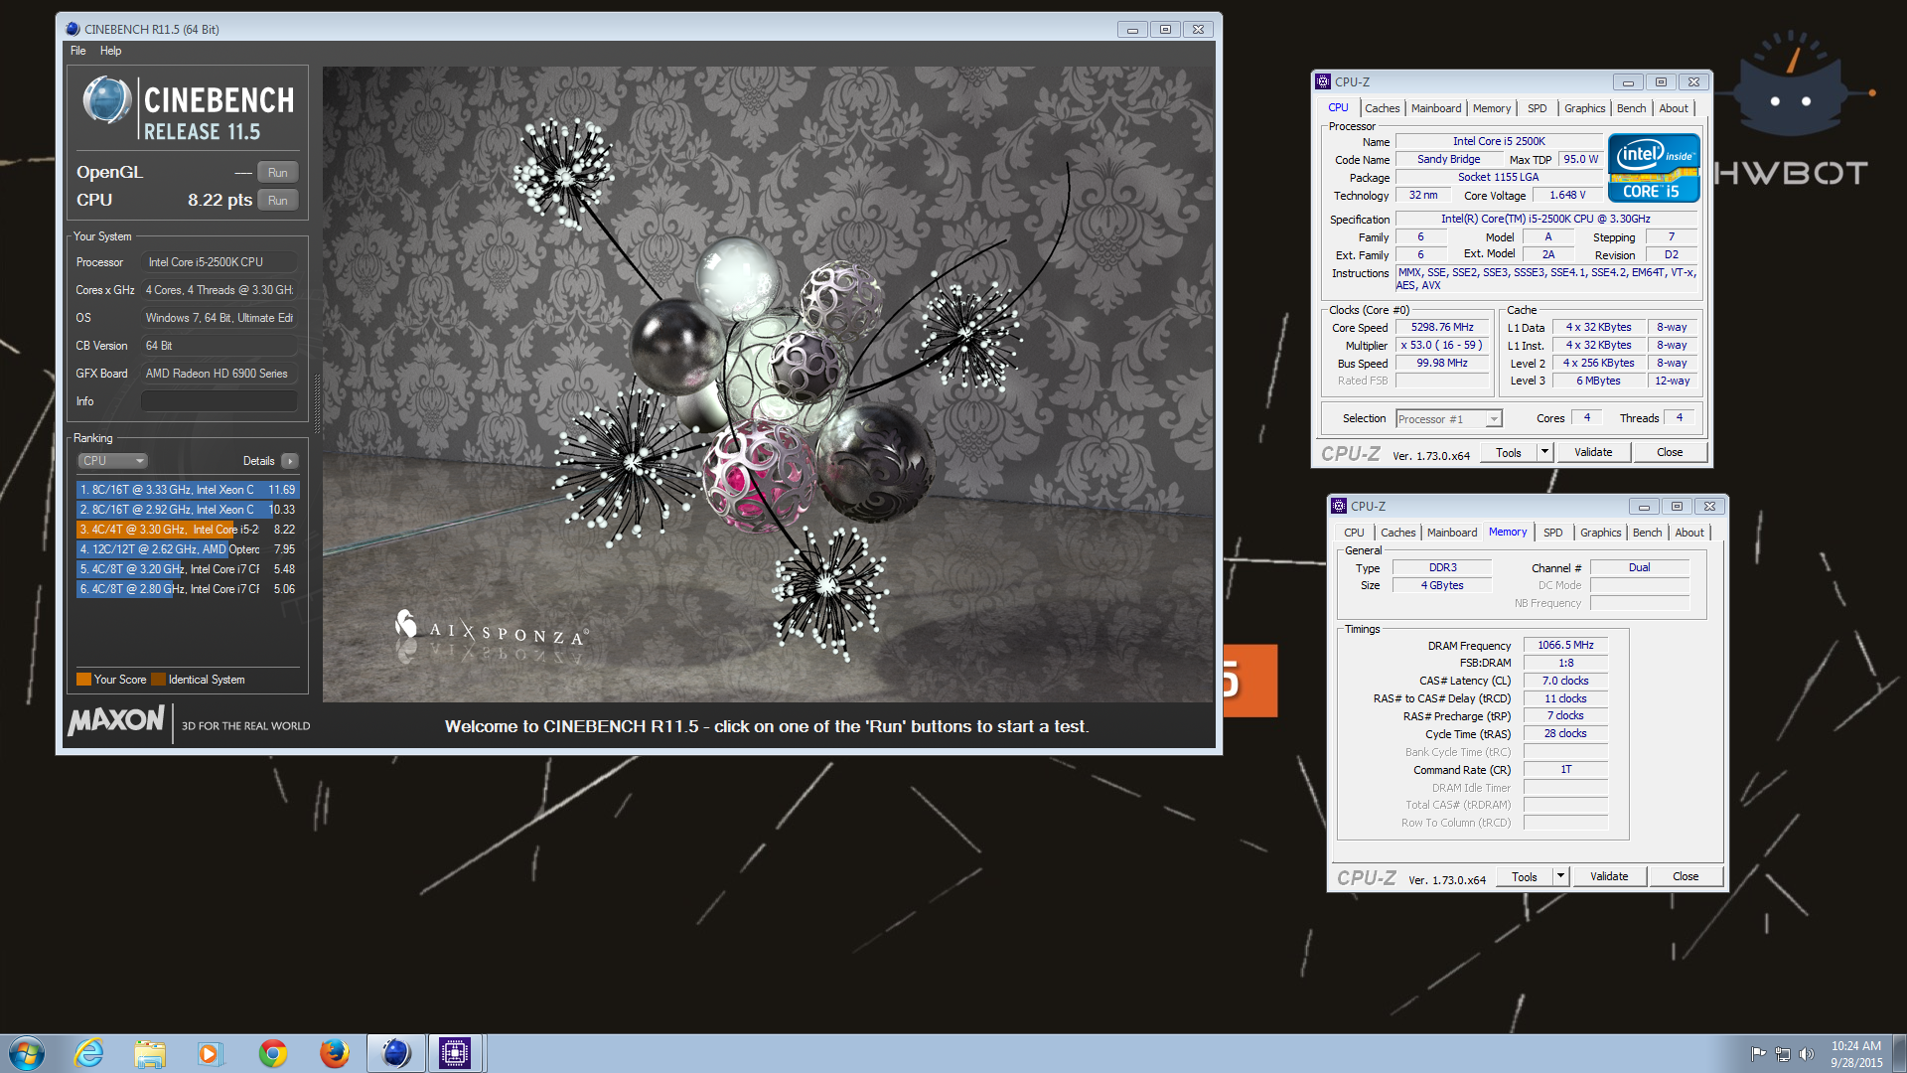The height and width of the screenshot is (1073, 1907).
Task: Click the Action Center flag tray icon
Action: coord(1758,1054)
